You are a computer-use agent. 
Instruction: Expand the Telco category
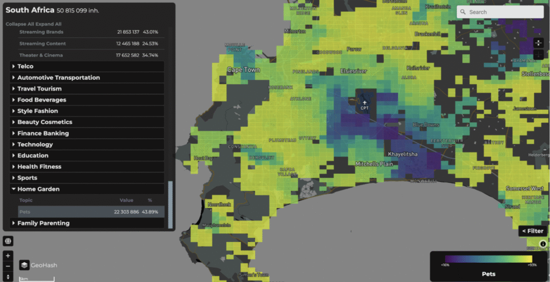coord(25,66)
